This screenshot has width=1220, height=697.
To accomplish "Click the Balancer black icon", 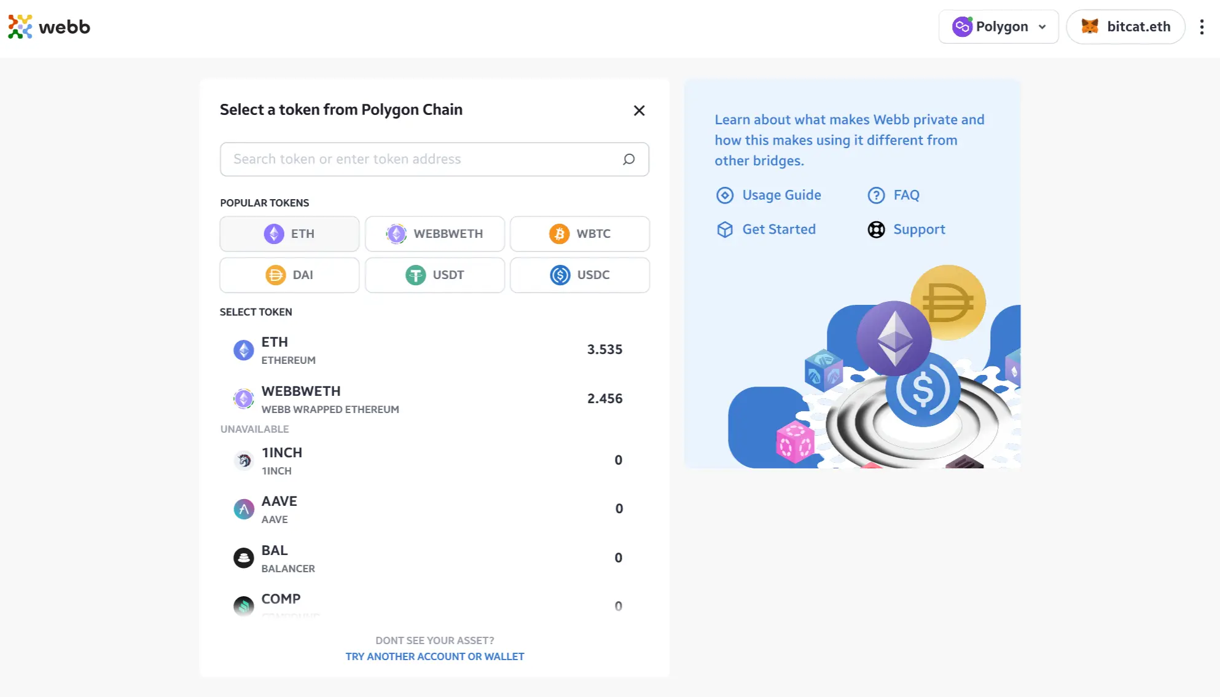I will pos(243,558).
